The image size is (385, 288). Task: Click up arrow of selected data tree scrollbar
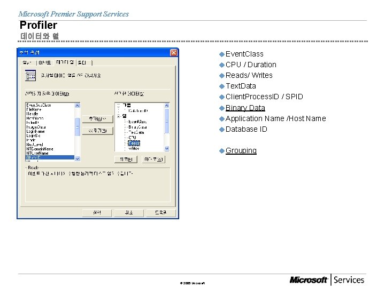point(167,106)
